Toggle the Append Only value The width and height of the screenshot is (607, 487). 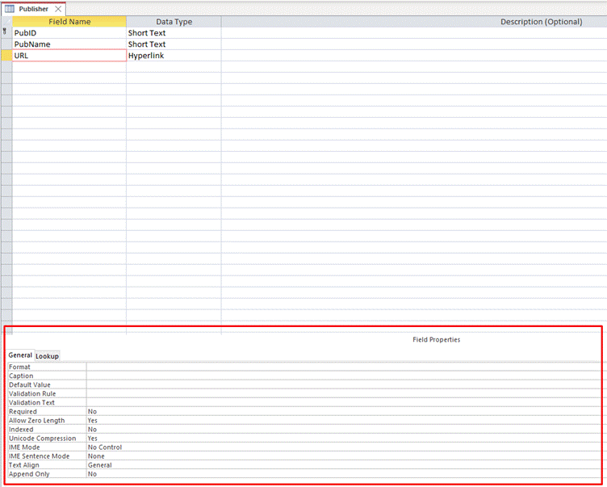click(323, 473)
